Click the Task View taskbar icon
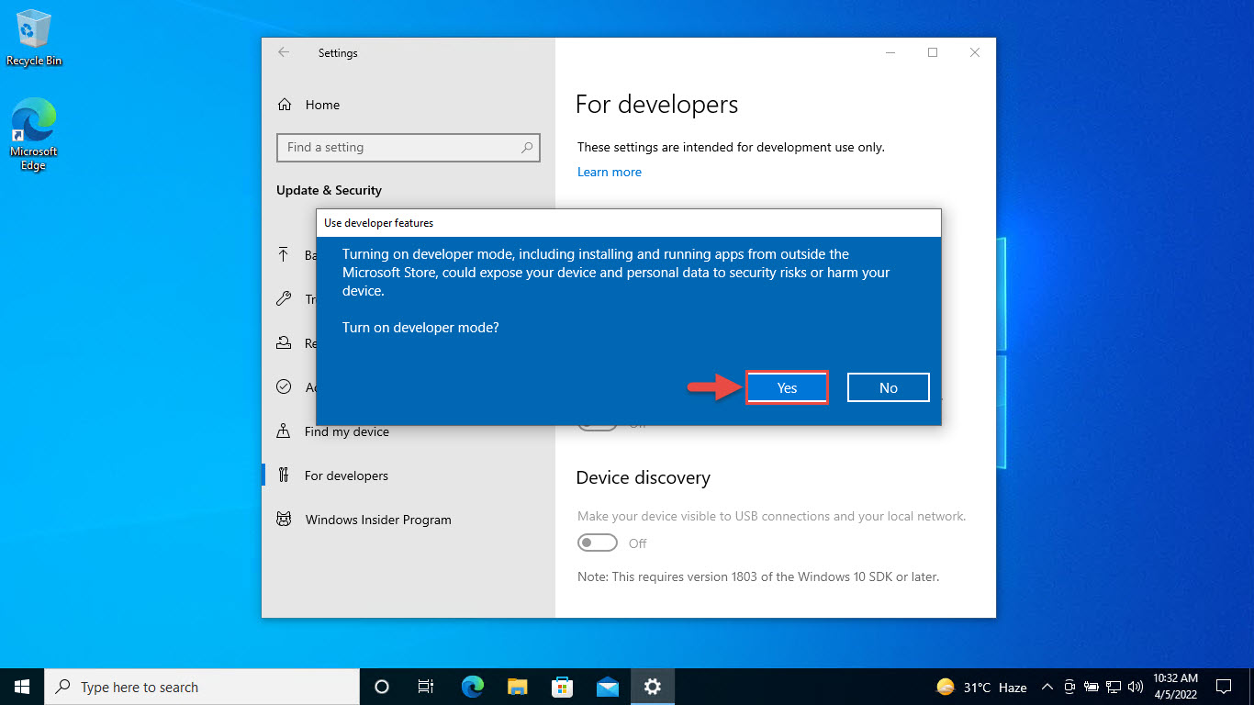This screenshot has height=705, width=1254. click(426, 687)
